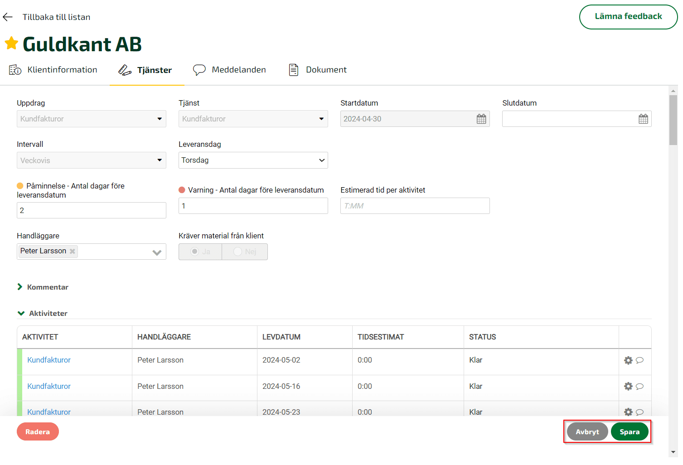This screenshot has height=465, width=683.
Task: Open comment bubble for 2024-05-02 activity
Action: 639,360
